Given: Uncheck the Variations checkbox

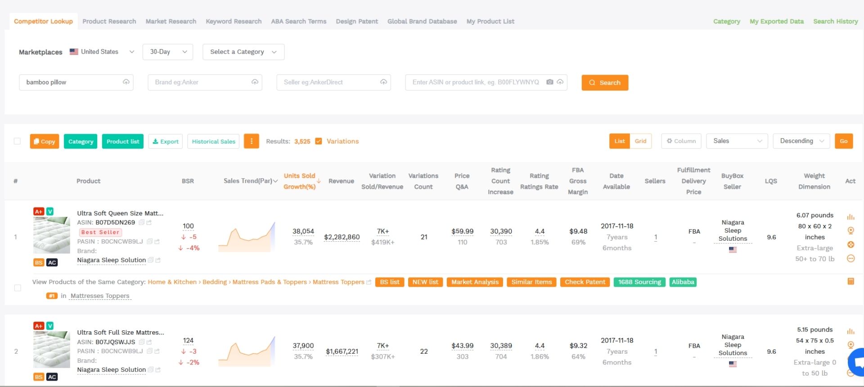Looking at the screenshot, I should (319, 141).
